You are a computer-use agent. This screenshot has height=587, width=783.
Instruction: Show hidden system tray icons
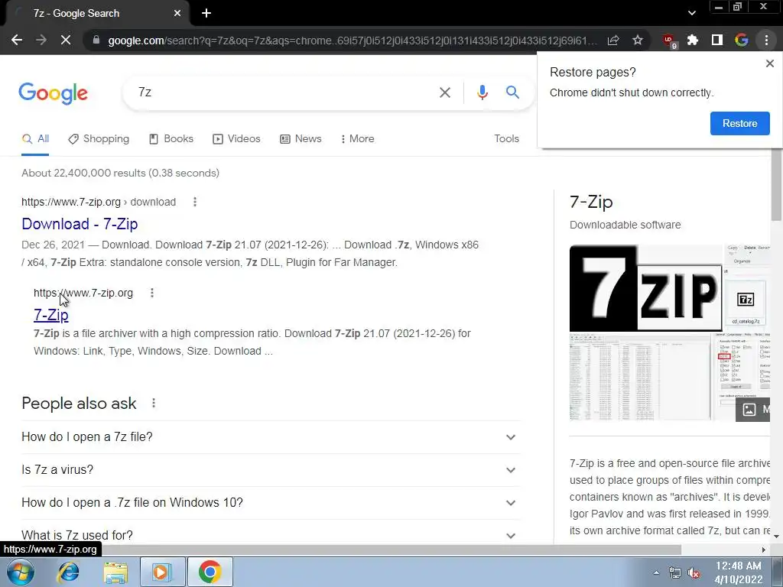click(656, 572)
